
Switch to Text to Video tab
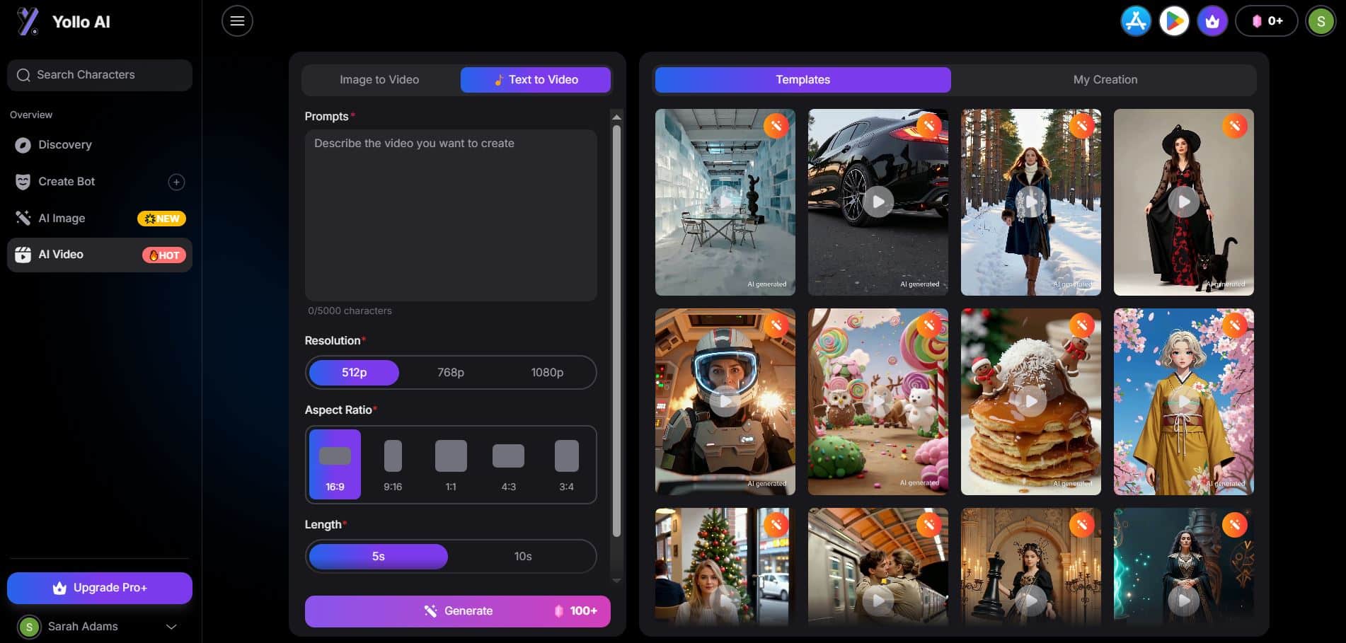click(536, 80)
